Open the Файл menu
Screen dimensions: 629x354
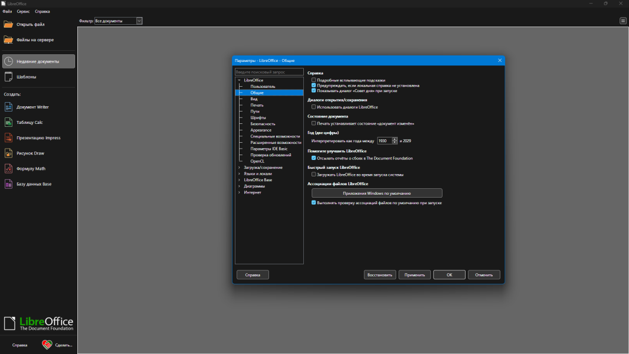coord(7,11)
